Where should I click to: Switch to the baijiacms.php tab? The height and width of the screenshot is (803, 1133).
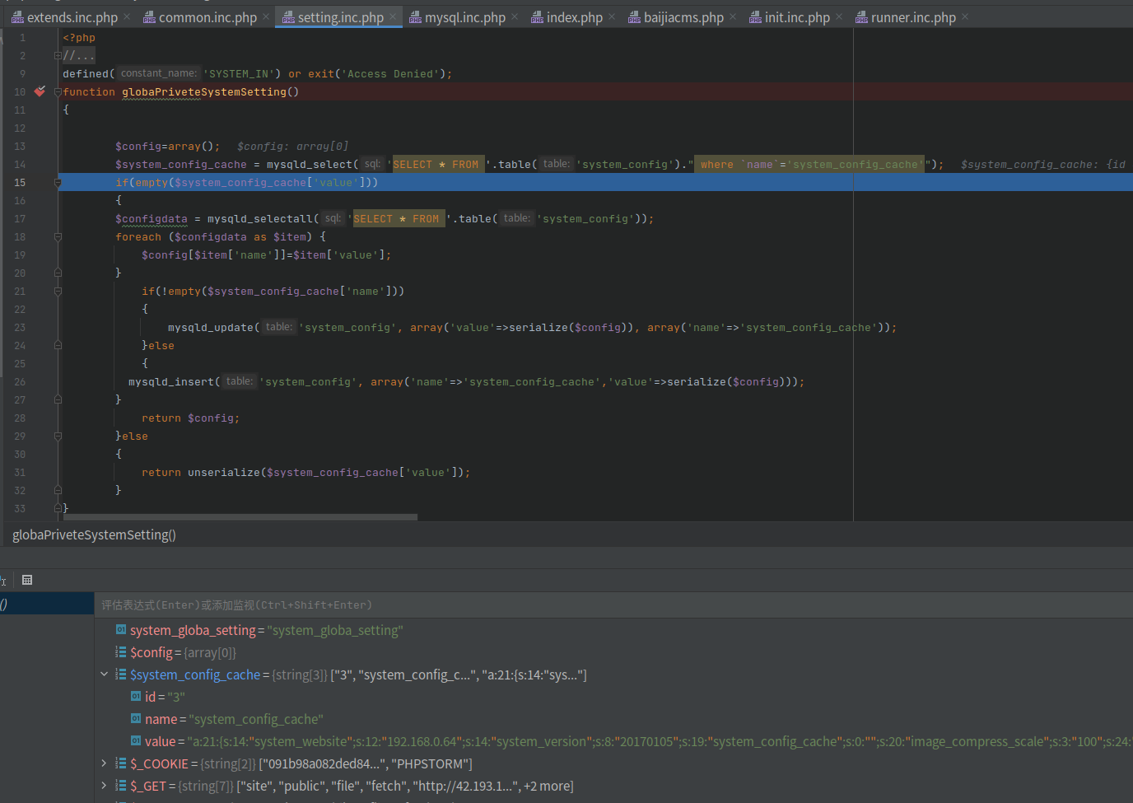[683, 17]
